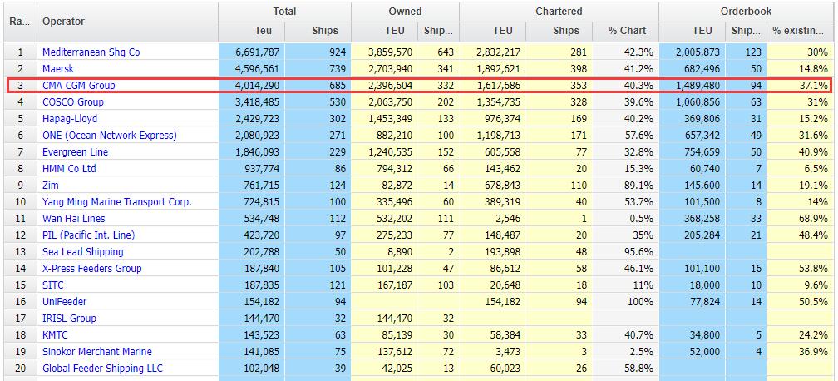
Task: Open the Sea Lead Shipping link
Action: (x=83, y=251)
